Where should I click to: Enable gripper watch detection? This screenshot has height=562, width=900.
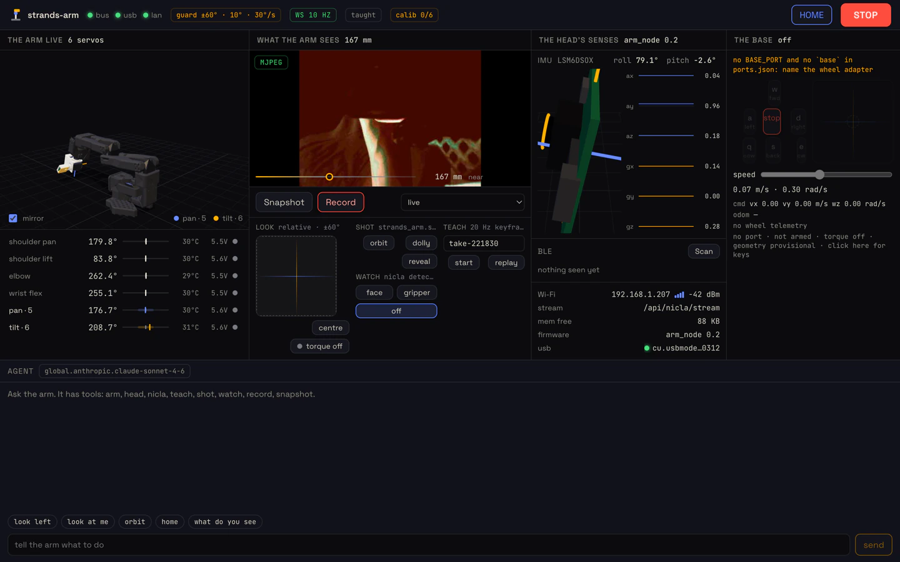click(x=417, y=292)
